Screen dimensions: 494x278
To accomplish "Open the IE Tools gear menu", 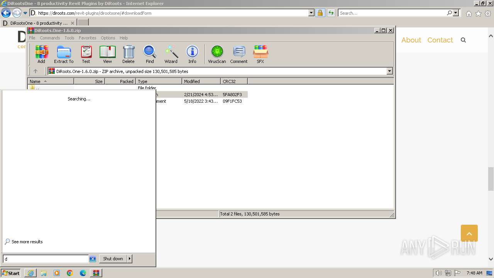I will click(x=488, y=14).
